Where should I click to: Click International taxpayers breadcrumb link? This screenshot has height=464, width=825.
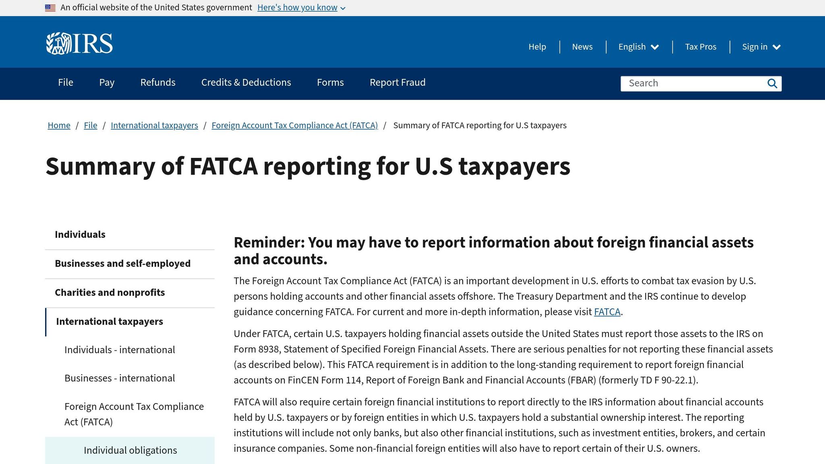coord(154,125)
